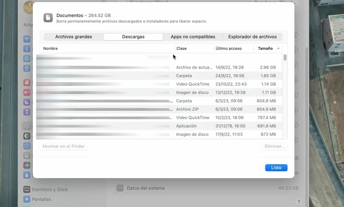Click the Datos del sistema icon
The height and width of the screenshot is (207, 344).
point(120,188)
